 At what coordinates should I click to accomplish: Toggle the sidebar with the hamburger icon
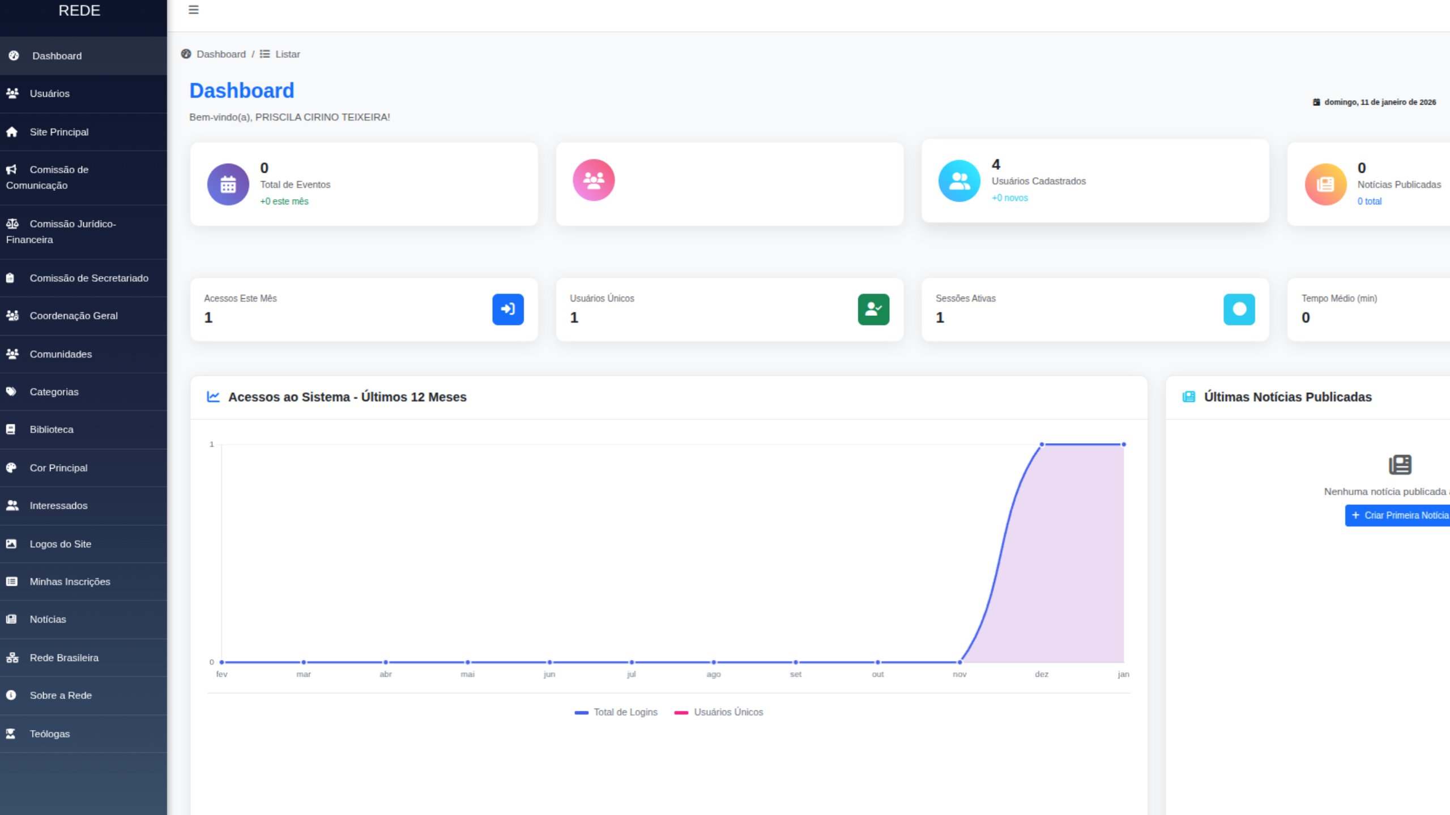point(193,10)
